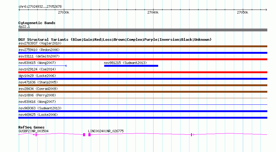Click the esv2759410 (Redon2006) label
Viewport: 276px width, 152px height.
[x=39, y=50]
